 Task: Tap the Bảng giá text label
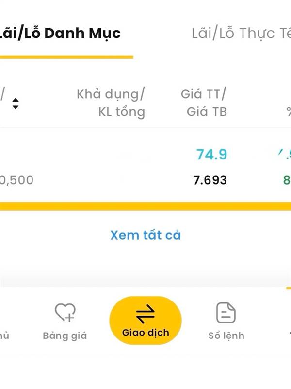(x=65, y=336)
